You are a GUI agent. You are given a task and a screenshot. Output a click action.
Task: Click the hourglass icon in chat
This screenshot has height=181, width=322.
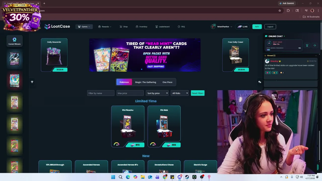307,46
